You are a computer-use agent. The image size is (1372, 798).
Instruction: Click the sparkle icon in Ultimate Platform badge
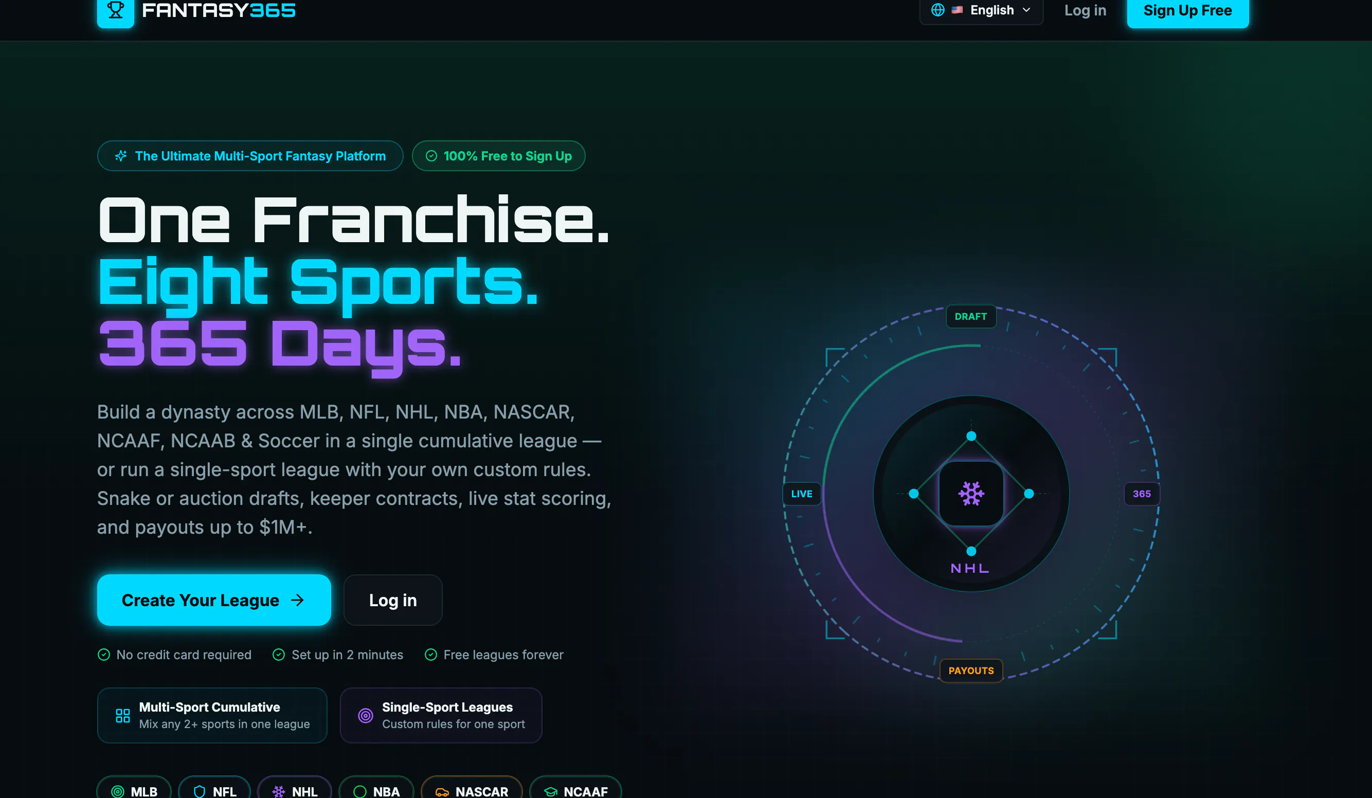tap(121, 156)
